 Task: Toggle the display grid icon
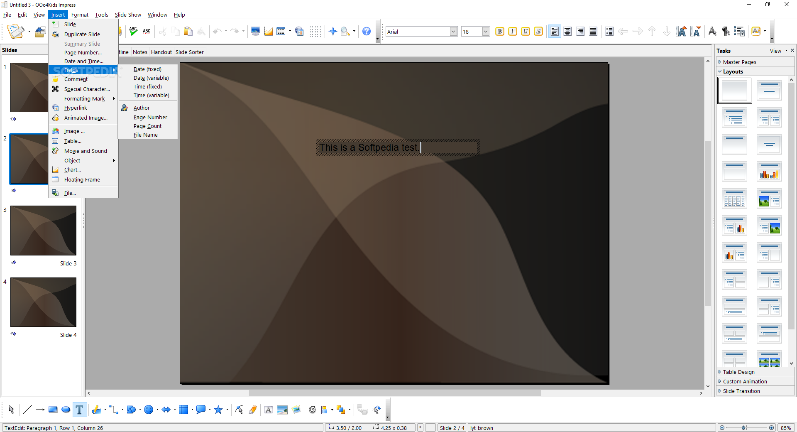pyautogui.click(x=315, y=31)
